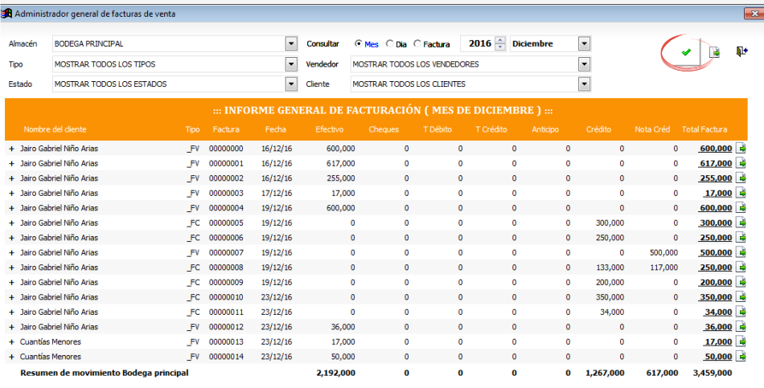Click the green checkmark confirm button
This screenshot has height=388, width=764.
tap(686, 52)
